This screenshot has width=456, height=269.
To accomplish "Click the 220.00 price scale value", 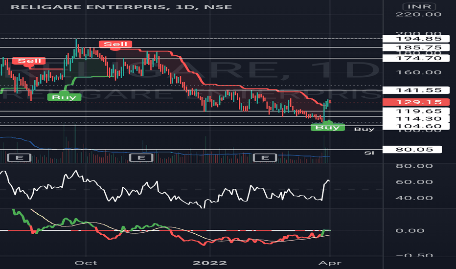I will click(x=418, y=14).
